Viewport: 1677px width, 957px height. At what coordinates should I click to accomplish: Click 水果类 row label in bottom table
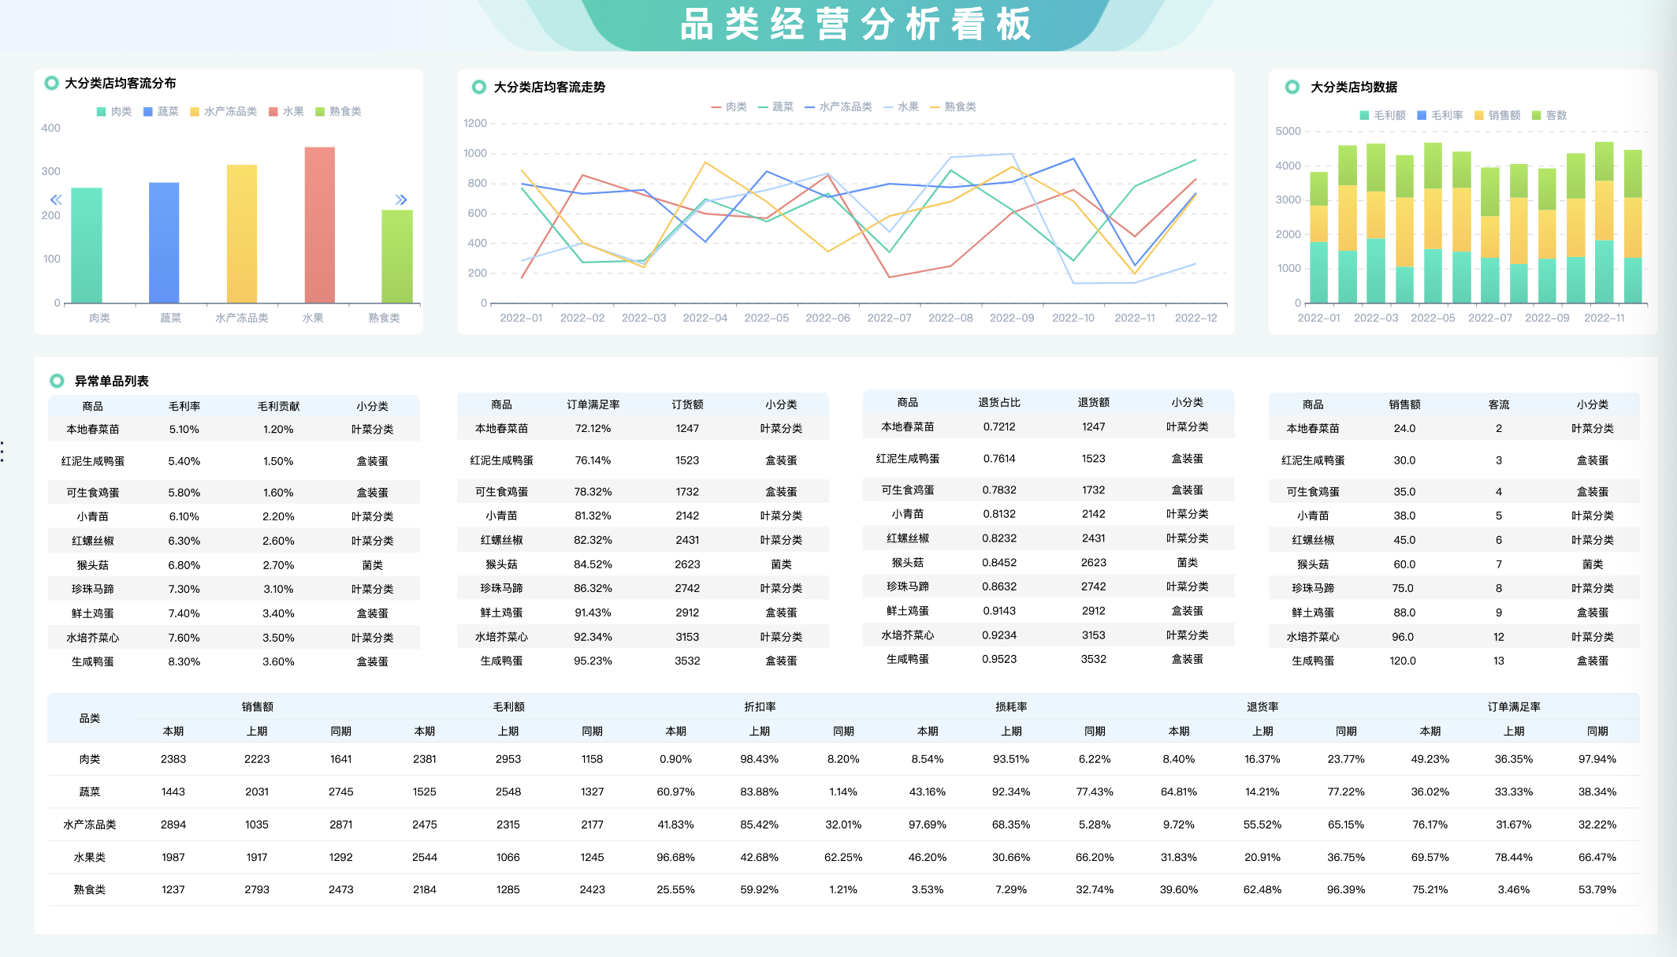[x=90, y=857]
